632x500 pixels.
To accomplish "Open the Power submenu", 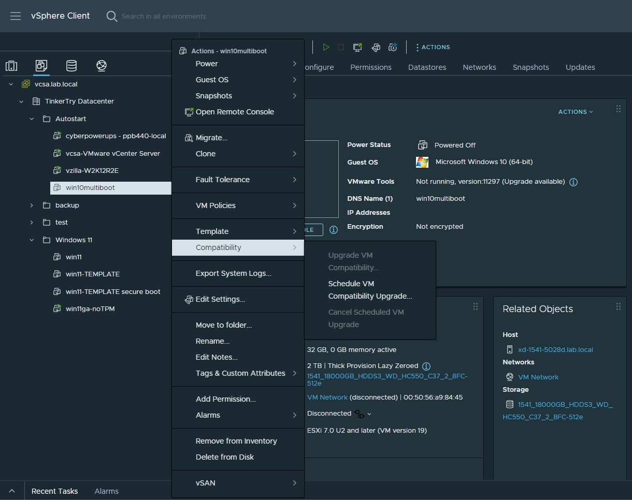I will (x=238, y=64).
